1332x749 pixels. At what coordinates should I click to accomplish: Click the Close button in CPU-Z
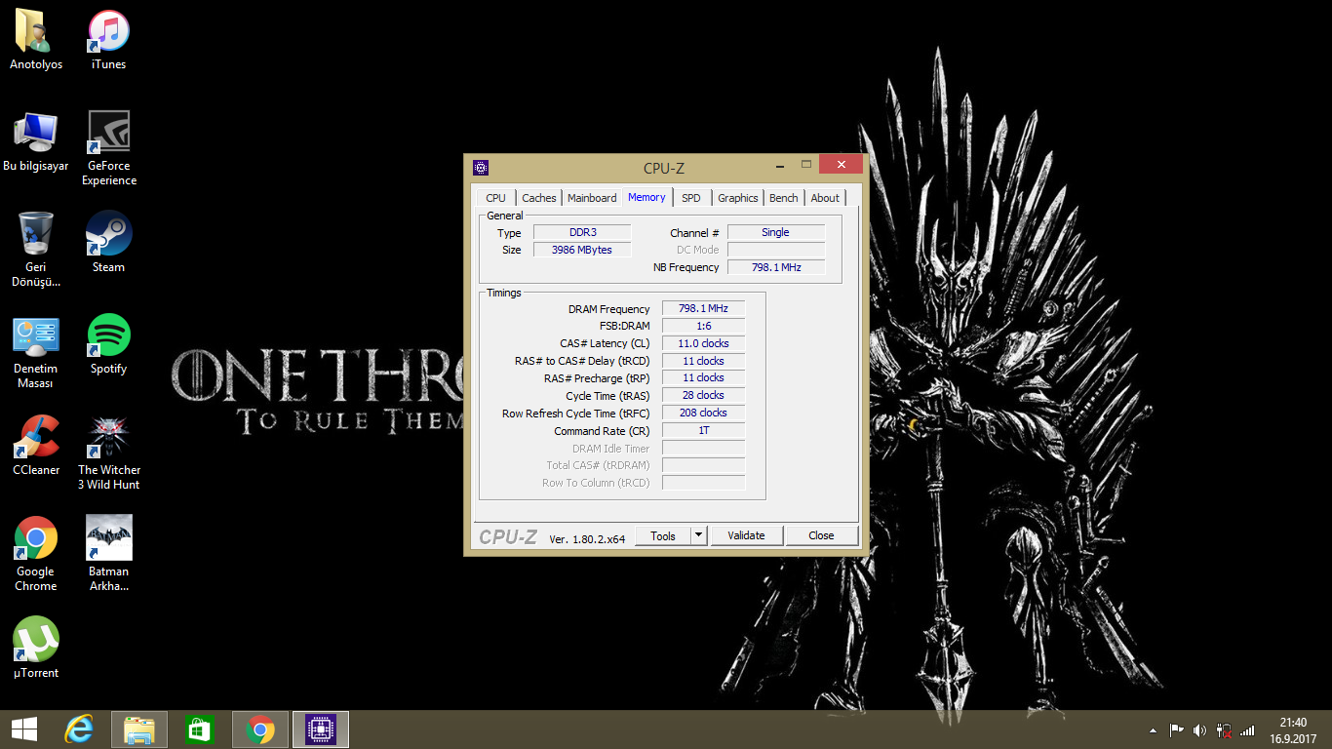click(821, 535)
